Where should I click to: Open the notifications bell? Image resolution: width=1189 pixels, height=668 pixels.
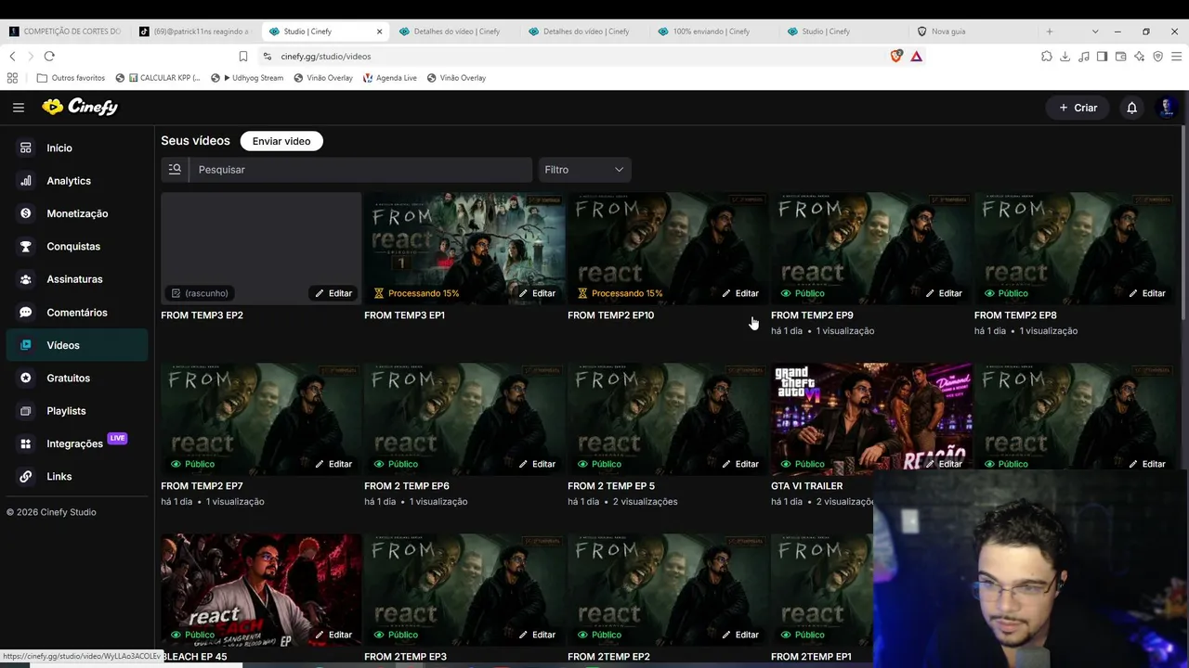(1131, 108)
